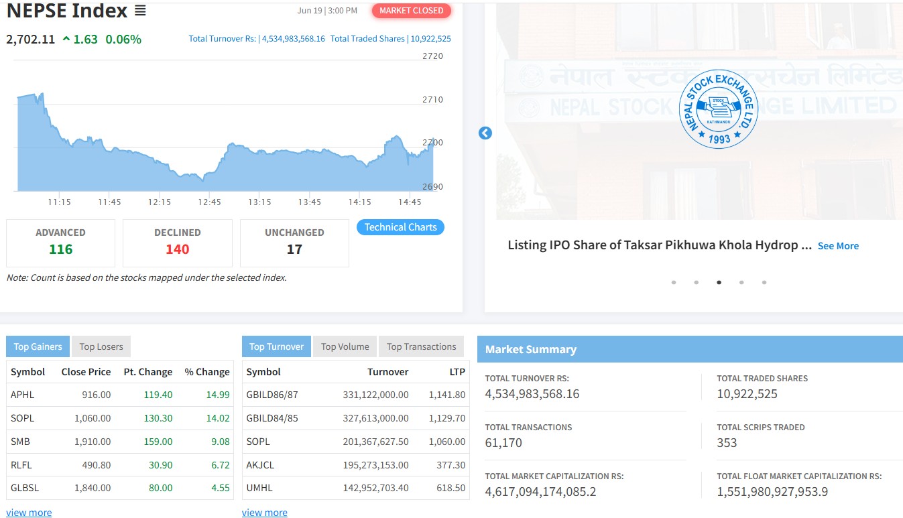
Task: Click the Market Summary header
Action: [531, 349]
